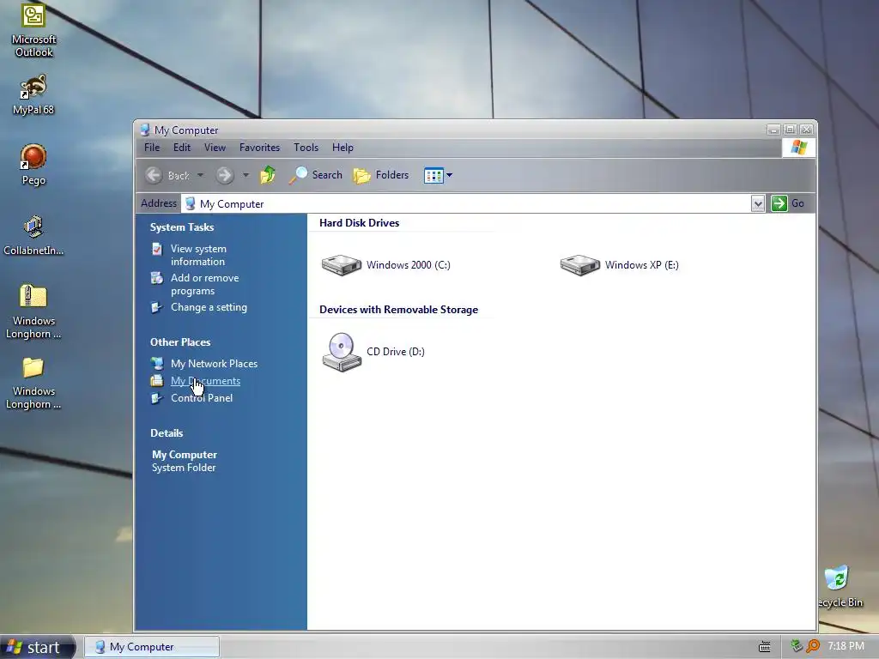Click the magnifier tray icon
The image size is (879, 659).
pos(813,646)
